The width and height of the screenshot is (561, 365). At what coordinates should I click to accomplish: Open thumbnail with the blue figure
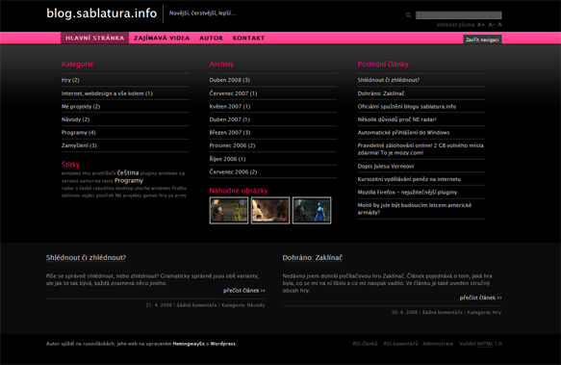312,210
